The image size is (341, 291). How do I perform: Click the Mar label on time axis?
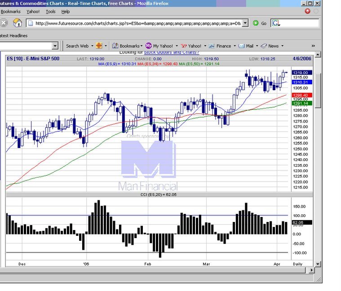pos(206,264)
